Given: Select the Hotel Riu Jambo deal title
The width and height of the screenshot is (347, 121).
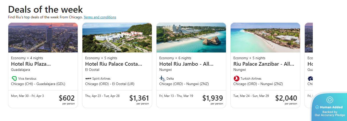Looking at the screenshot, I should 186,64.
